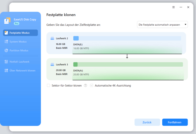Click the EaseUS Disk Copy logo icon

7,21
